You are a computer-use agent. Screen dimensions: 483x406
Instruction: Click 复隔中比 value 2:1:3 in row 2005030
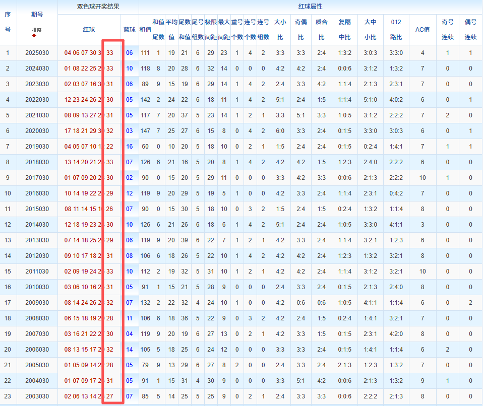[x=345, y=365]
